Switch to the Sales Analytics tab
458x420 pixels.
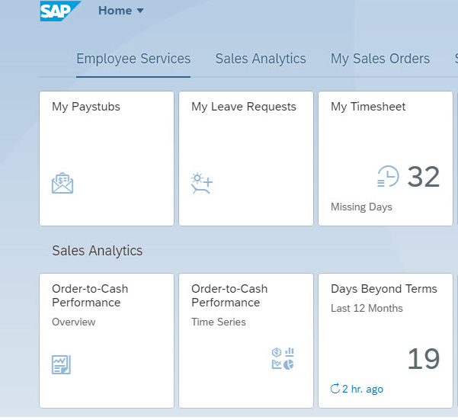click(x=261, y=59)
